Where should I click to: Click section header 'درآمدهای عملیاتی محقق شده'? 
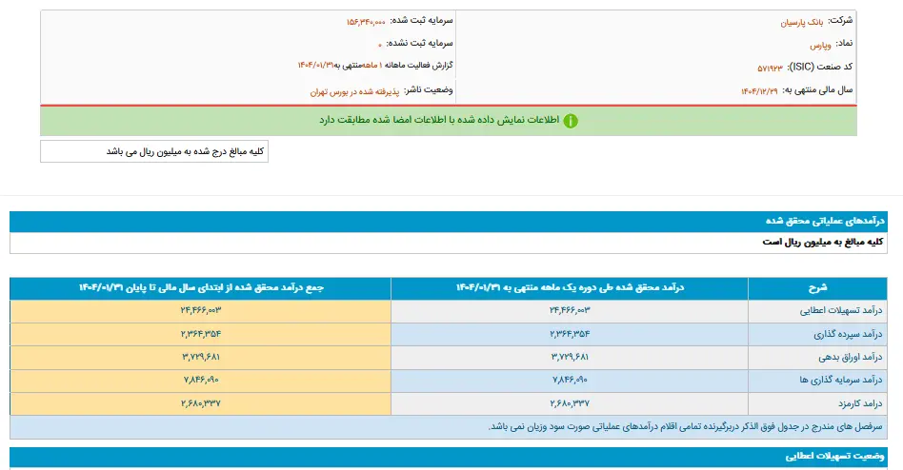(x=825, y=221)
